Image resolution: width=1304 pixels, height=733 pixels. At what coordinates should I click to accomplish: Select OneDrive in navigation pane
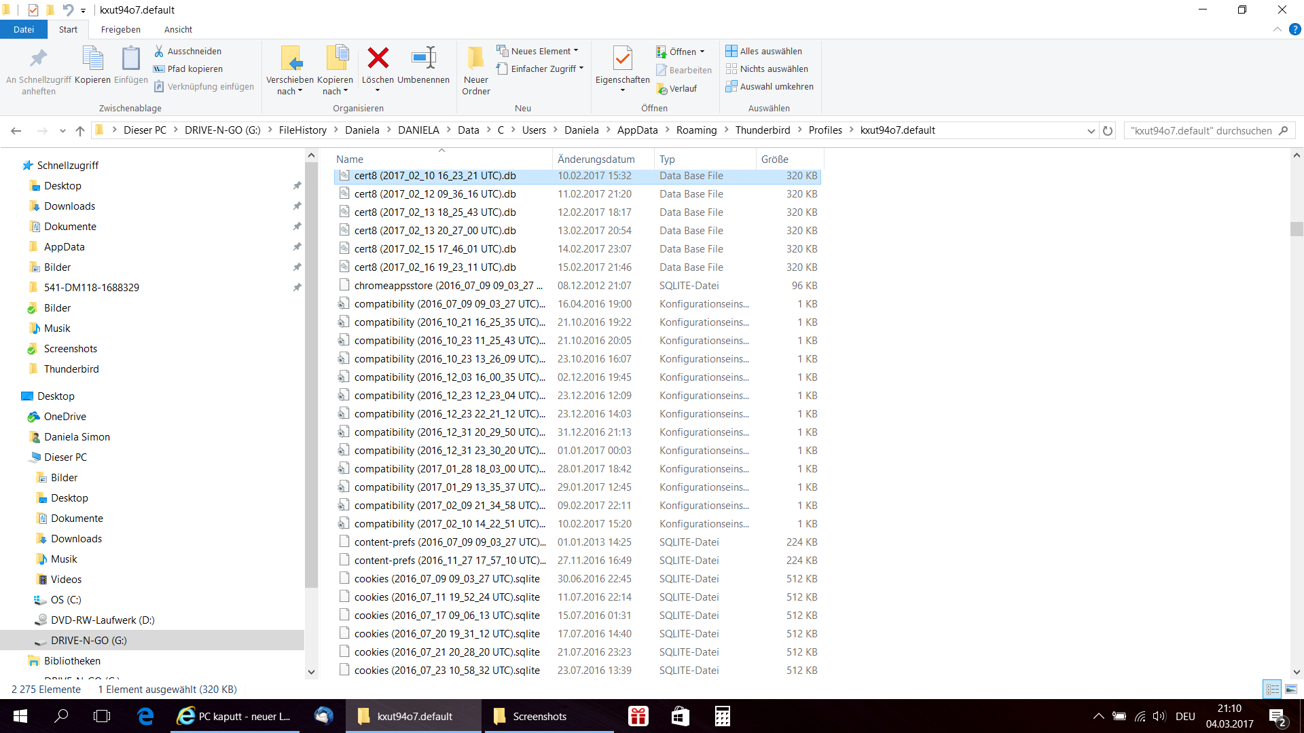pyautogui.click(x=65, y=417)
